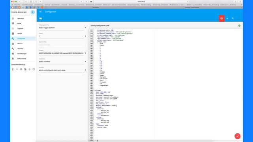Screen dimensions: 253x142
Task: Click the red pencil edit floating button
Action: [x=238, y=136]
